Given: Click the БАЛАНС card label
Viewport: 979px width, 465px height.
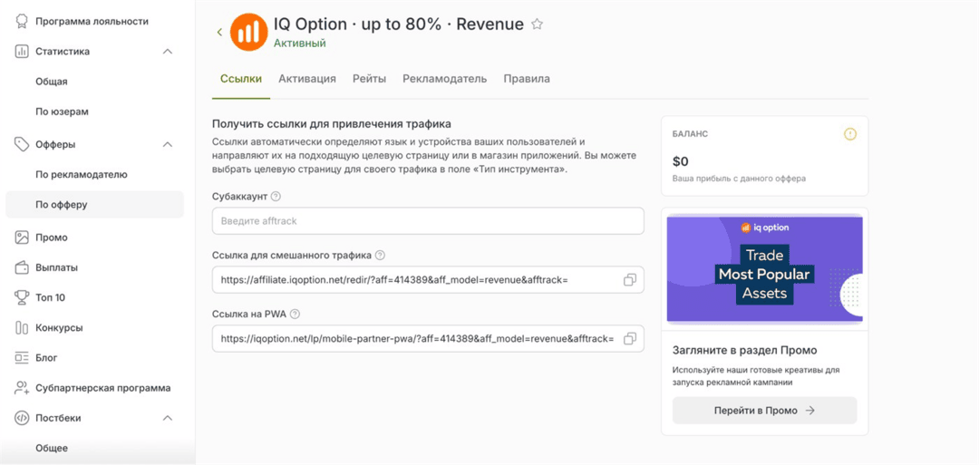Looking at the screenshot, I should (690, 134).
